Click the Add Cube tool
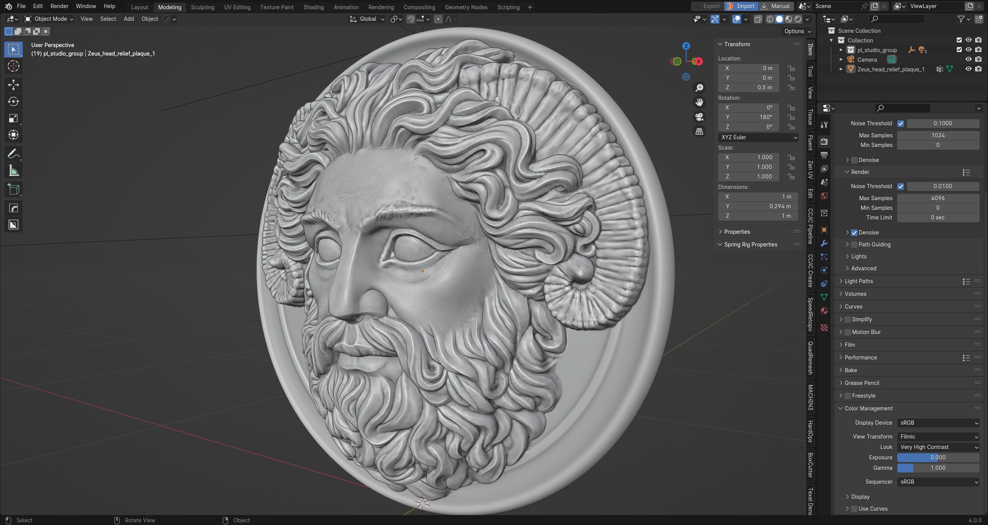The image size is (988, 525). [14, 189]
